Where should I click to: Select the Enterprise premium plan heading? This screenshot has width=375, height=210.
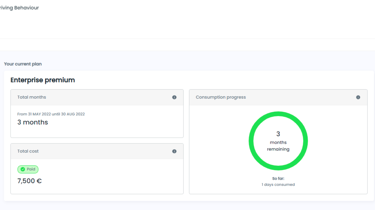[x=42, y=80]
